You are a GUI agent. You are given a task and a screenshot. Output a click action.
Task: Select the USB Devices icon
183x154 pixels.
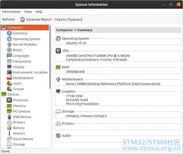(9, 117)
